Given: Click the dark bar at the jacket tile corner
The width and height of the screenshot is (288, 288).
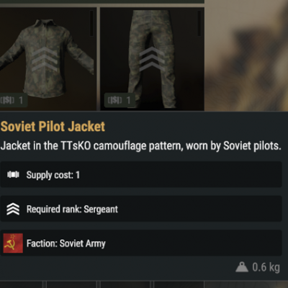Looking at the screenshot, I should [91, 23].
